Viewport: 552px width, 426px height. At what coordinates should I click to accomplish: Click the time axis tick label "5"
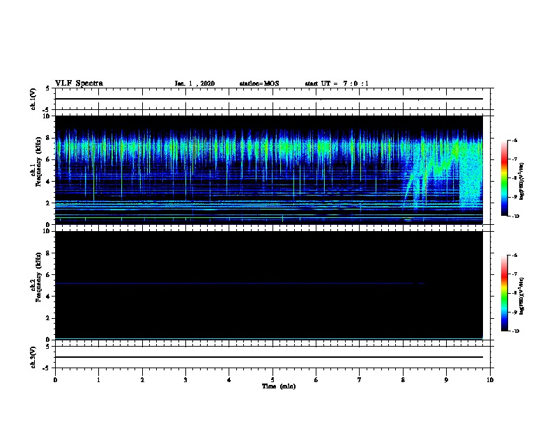273,380
